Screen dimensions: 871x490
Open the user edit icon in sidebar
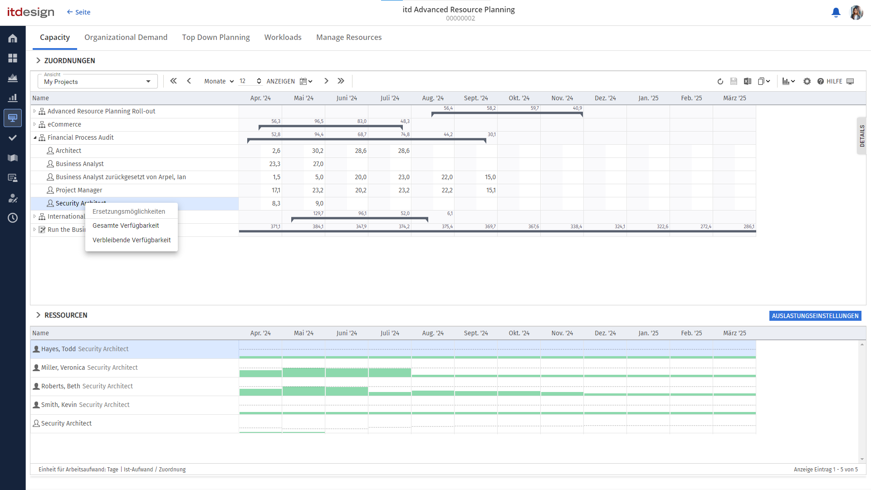click(13, 198)
